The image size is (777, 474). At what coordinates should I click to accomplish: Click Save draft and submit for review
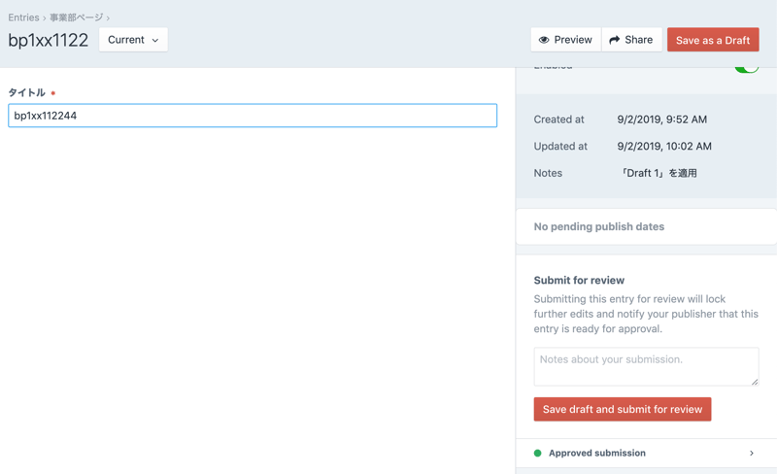click(x=622, y=409)
